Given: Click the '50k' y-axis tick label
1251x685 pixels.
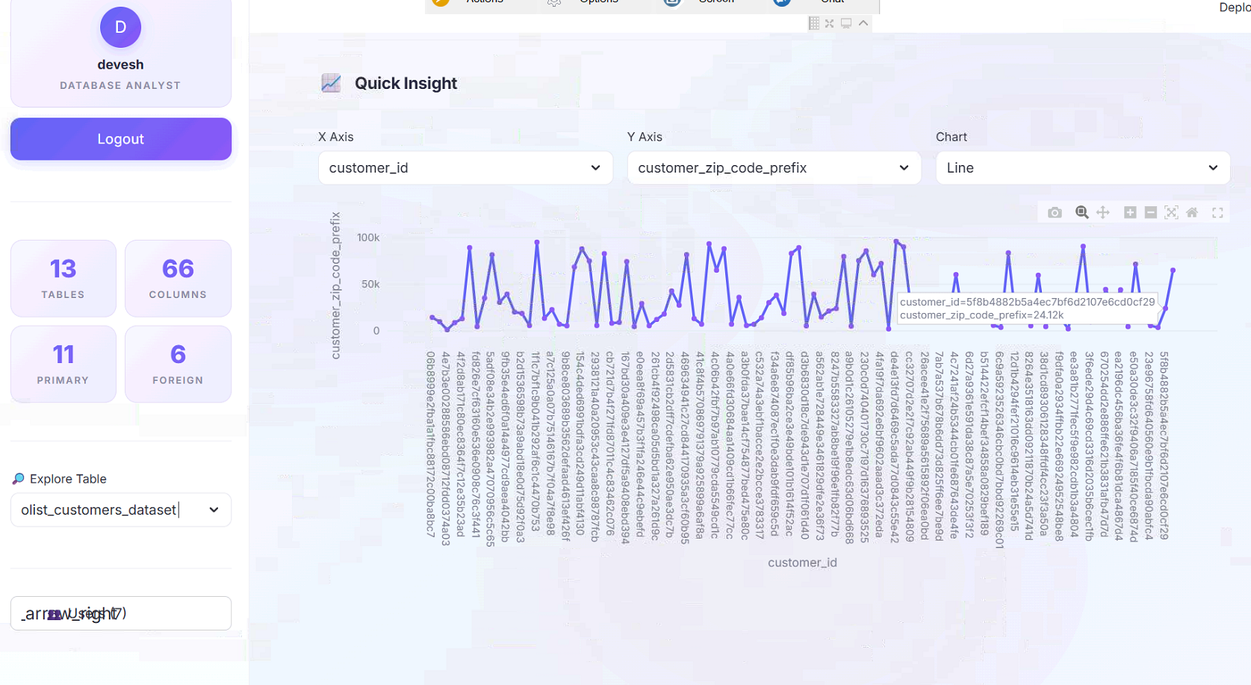Looking at the screenshot, I should [370, 284].
